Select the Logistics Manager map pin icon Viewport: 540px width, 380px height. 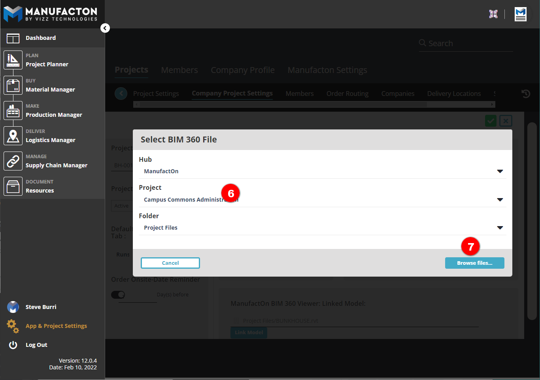click(x=13, y=136)
